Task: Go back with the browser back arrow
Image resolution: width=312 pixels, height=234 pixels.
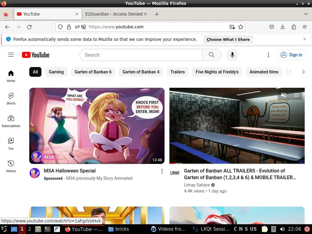Action: (7, 27)
